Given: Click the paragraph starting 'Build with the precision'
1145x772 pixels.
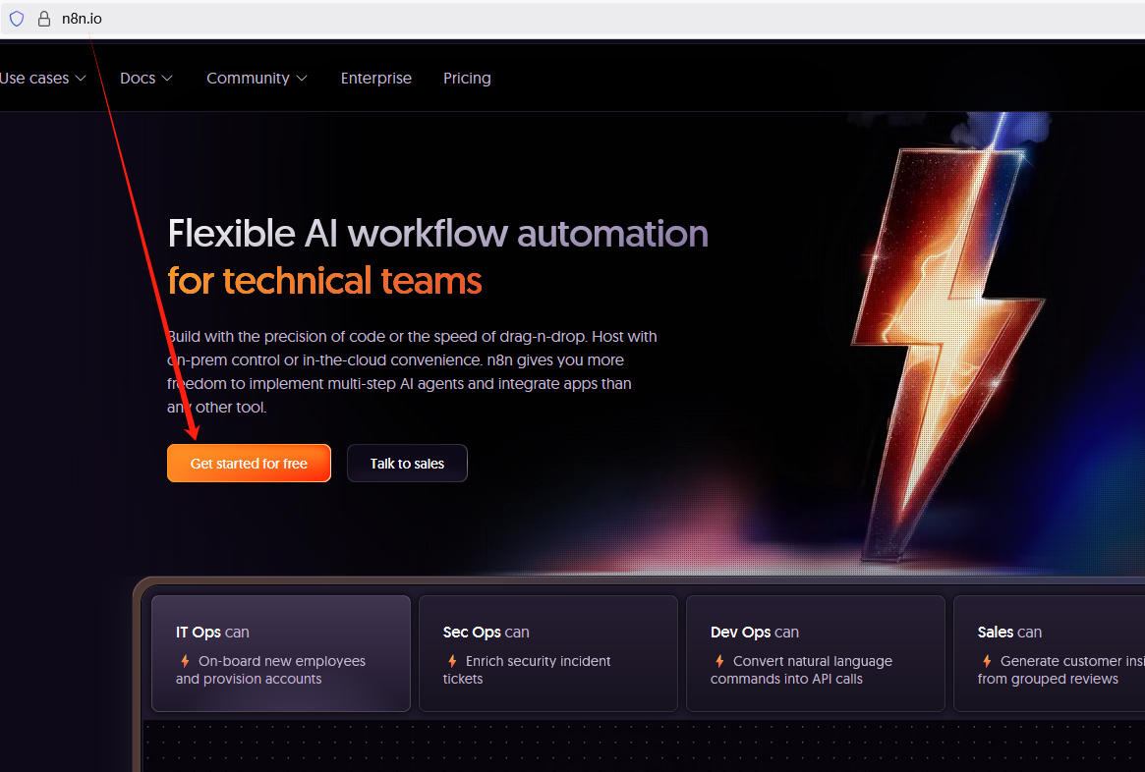Looking at the screenshot, I should pos(412,371).
